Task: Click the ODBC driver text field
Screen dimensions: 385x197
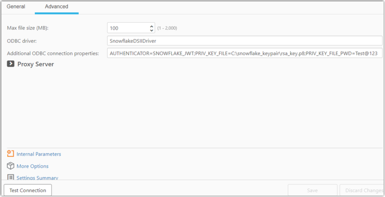Action: click(236, 41)
